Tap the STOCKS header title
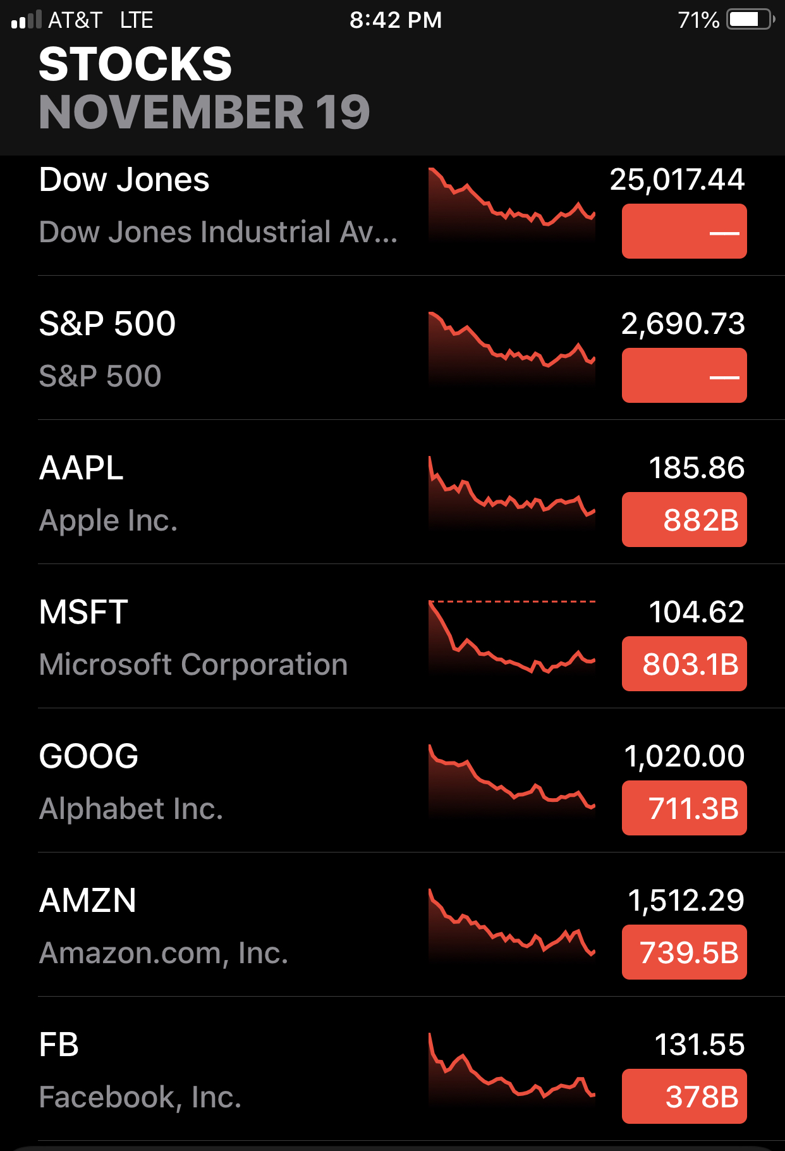Screen dimensions: 785x1151 (135, 64)
